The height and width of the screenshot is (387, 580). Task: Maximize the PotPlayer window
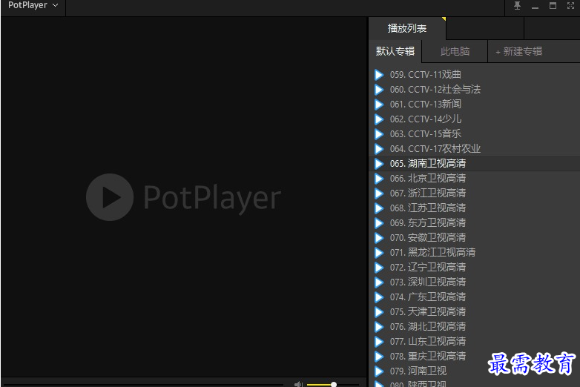pyautogui.click(x=553, y=5)
